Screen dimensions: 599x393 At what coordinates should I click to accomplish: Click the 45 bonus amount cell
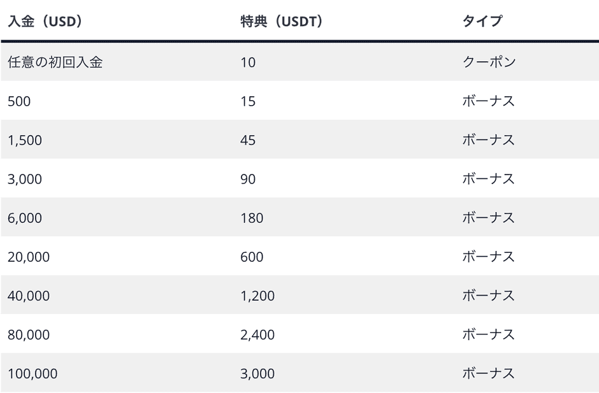pos(248,140)
